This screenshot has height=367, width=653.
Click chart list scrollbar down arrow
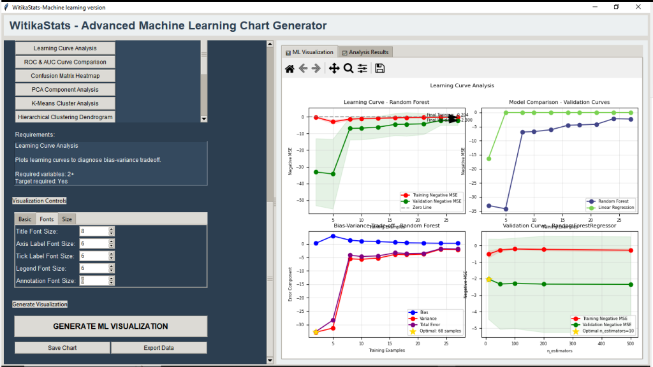(x=203, y=119)
